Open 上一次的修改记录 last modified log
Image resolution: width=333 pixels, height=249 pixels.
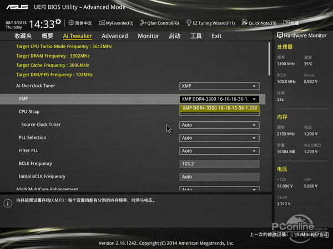tap(268, 235)
